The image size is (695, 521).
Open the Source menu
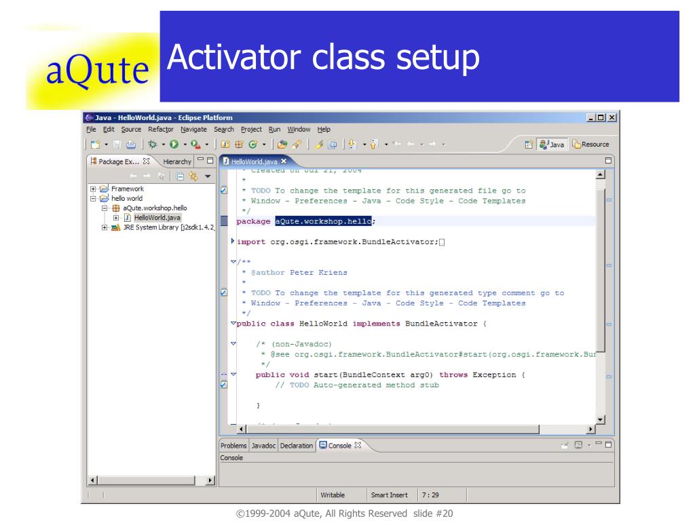click(x=131, y=130)
